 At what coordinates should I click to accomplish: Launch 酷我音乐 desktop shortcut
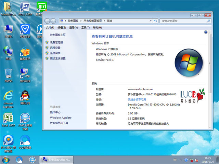click(x=25, y=53)
